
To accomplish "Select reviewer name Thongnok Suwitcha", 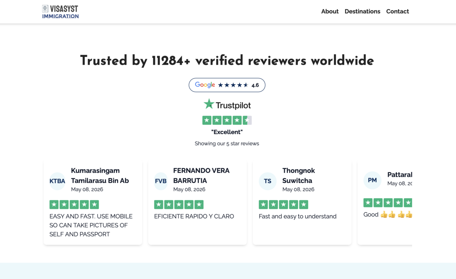I will point(299,176).
